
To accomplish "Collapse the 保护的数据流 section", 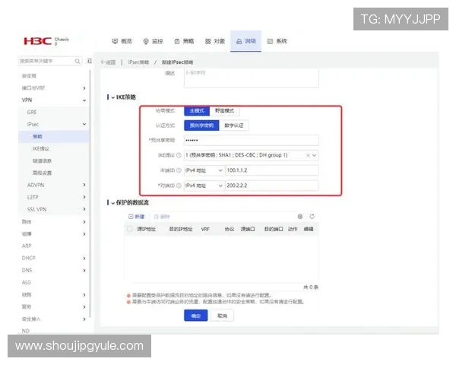I will (x=112, y=203).
